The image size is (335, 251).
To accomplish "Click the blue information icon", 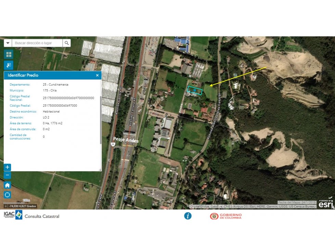I will pos(188,216).
